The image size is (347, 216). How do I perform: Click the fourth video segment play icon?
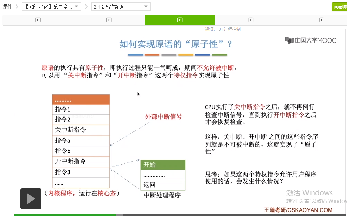tap(251, 20)
